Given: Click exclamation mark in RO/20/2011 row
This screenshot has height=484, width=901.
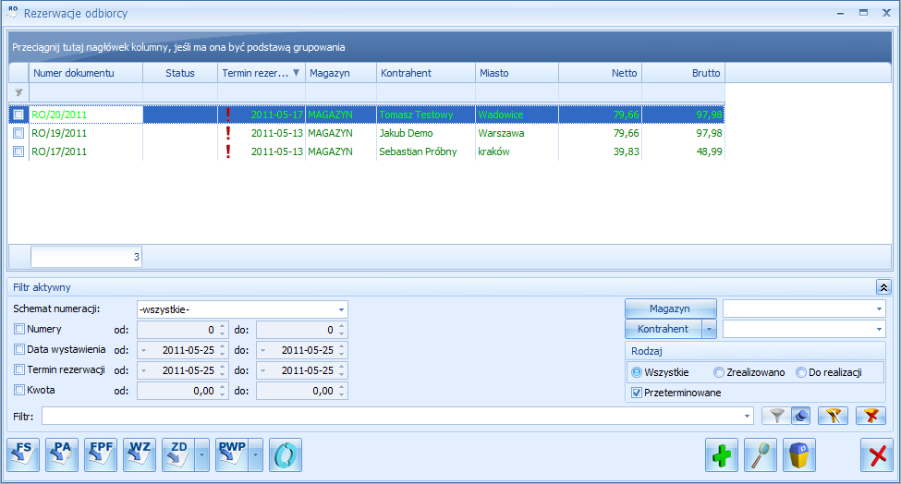Looking at the screenshot, I should pyautogui.click(x=228, y=115).
